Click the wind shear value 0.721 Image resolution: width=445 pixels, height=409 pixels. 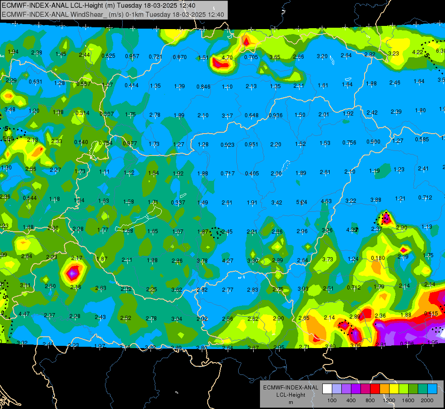pyautogui.click(x=155, y=57)
